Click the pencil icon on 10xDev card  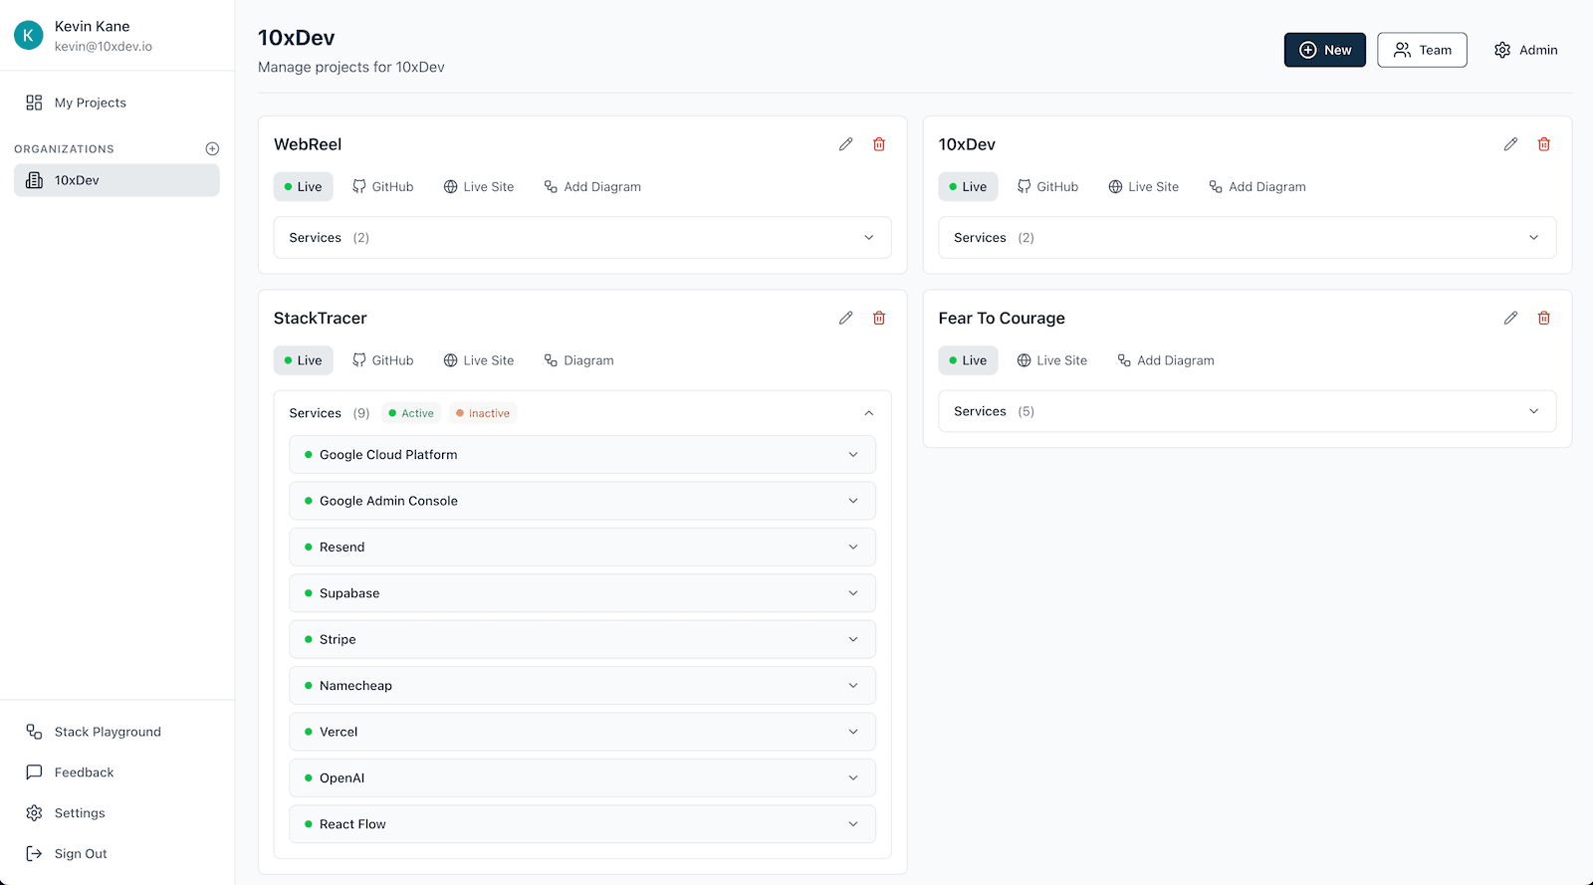pos(1510,144)
